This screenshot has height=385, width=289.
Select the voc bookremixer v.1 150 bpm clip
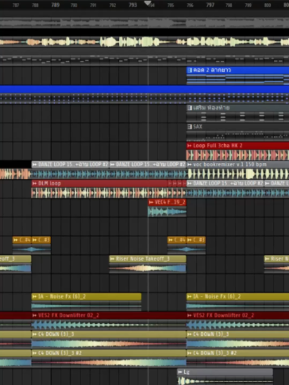tap(238, 170)
